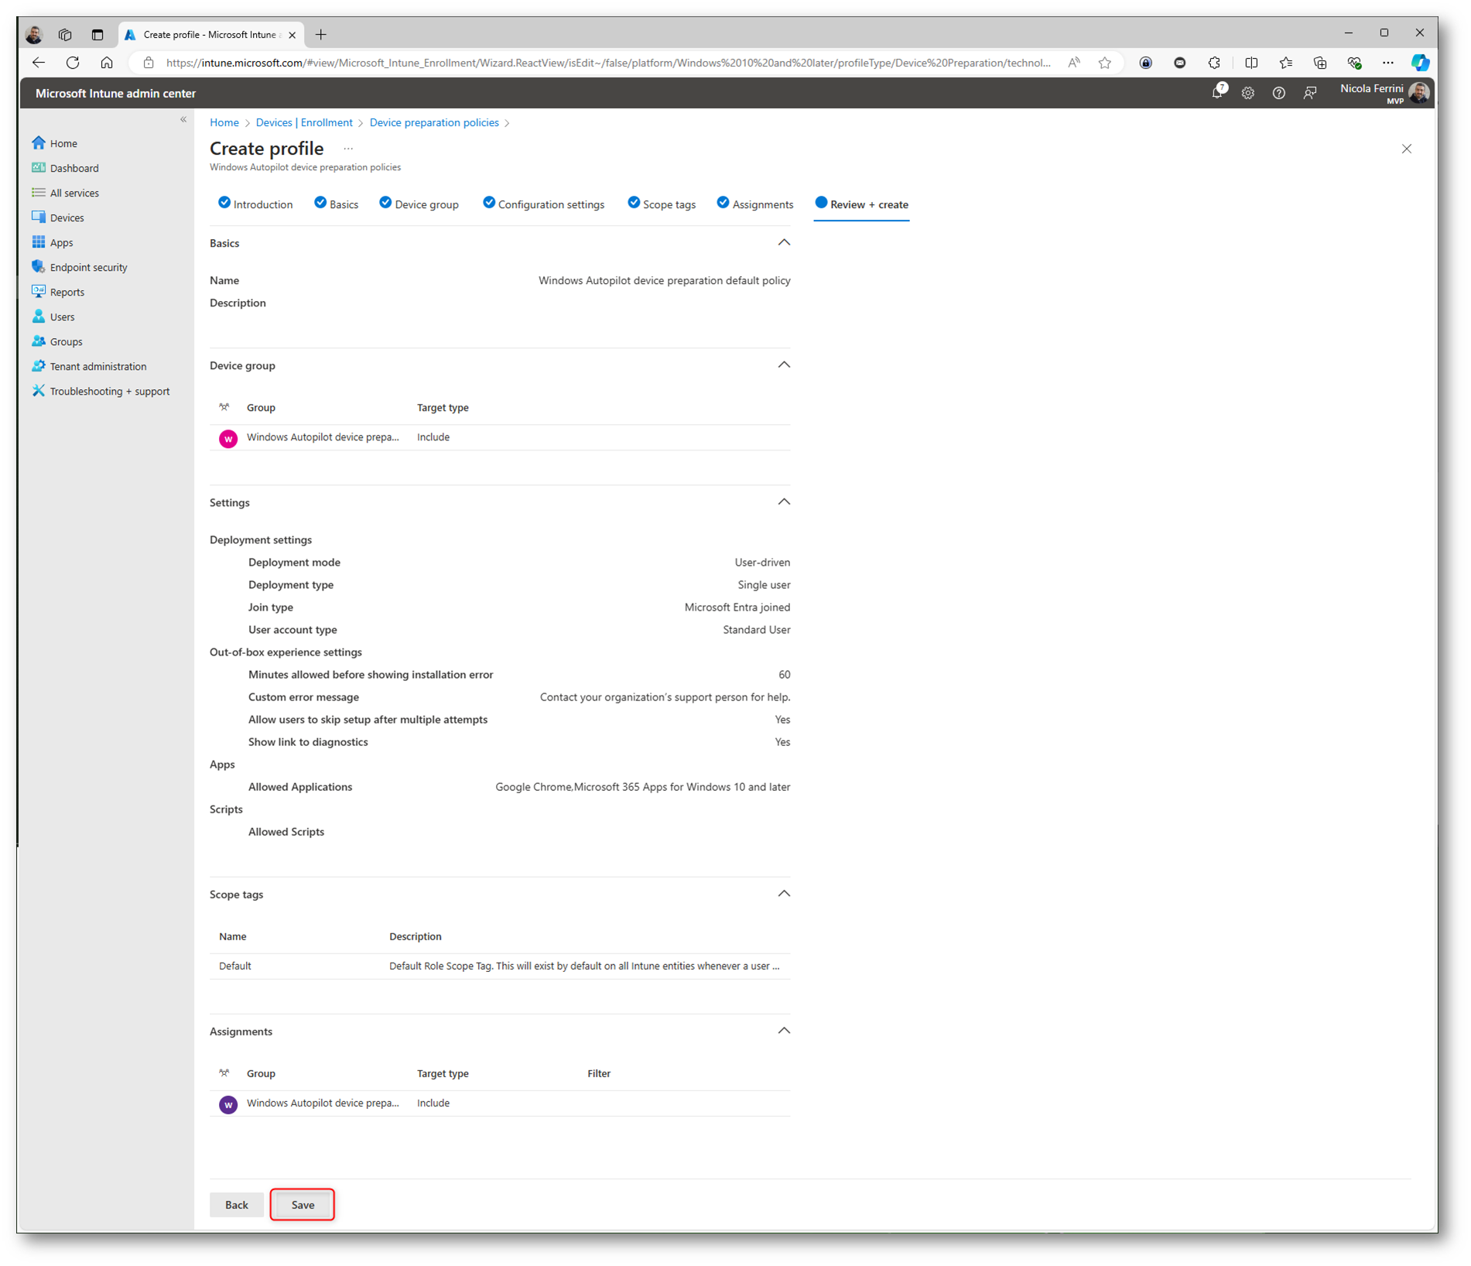The image size is (1471, 1266).
Task: Go to Configuration settings step
Action: pyautogui.click(x=543, y=204)
